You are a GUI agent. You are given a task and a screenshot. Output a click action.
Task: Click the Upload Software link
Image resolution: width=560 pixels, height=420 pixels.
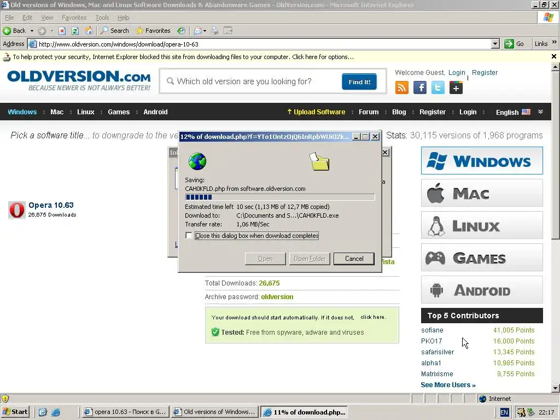(x=316, y=112)
